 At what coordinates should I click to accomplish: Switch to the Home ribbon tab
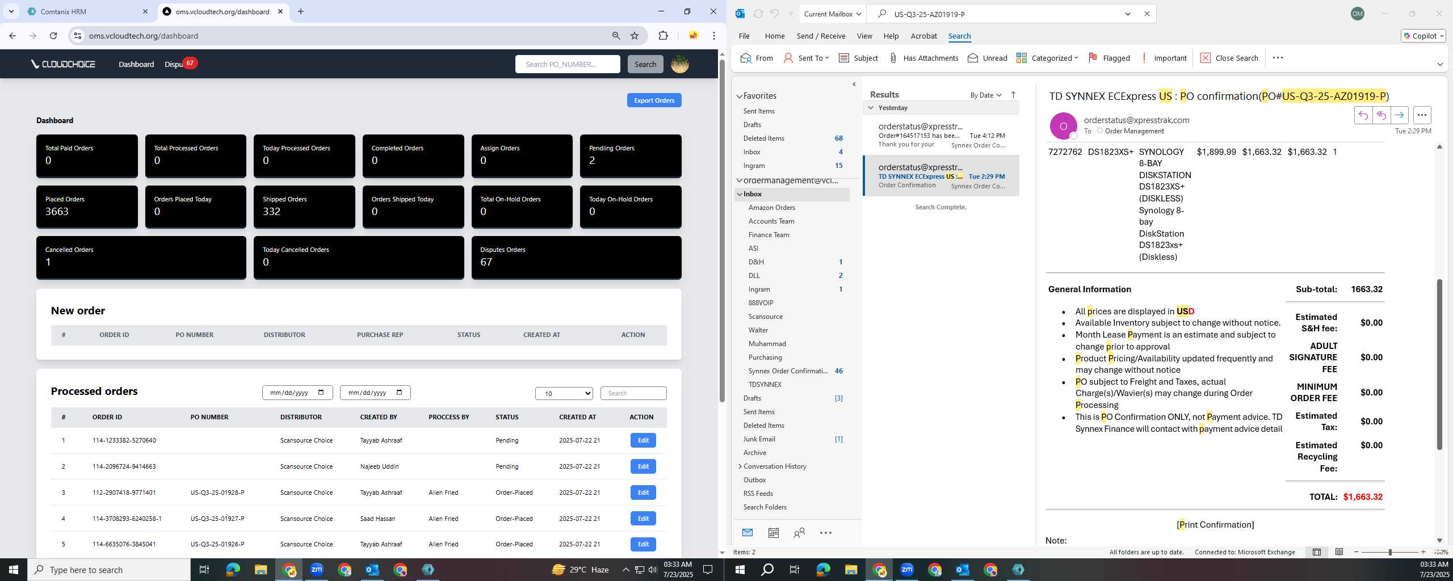click(774, 36)
